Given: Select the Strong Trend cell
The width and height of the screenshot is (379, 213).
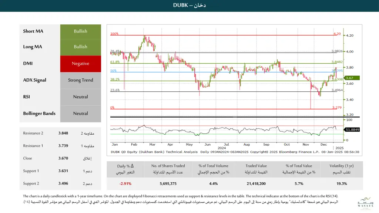Looking at the screenshot, I should pos(80,80).
